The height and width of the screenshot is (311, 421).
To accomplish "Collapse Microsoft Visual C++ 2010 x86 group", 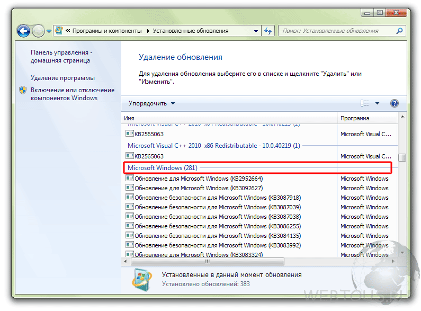I will point(214,146).
